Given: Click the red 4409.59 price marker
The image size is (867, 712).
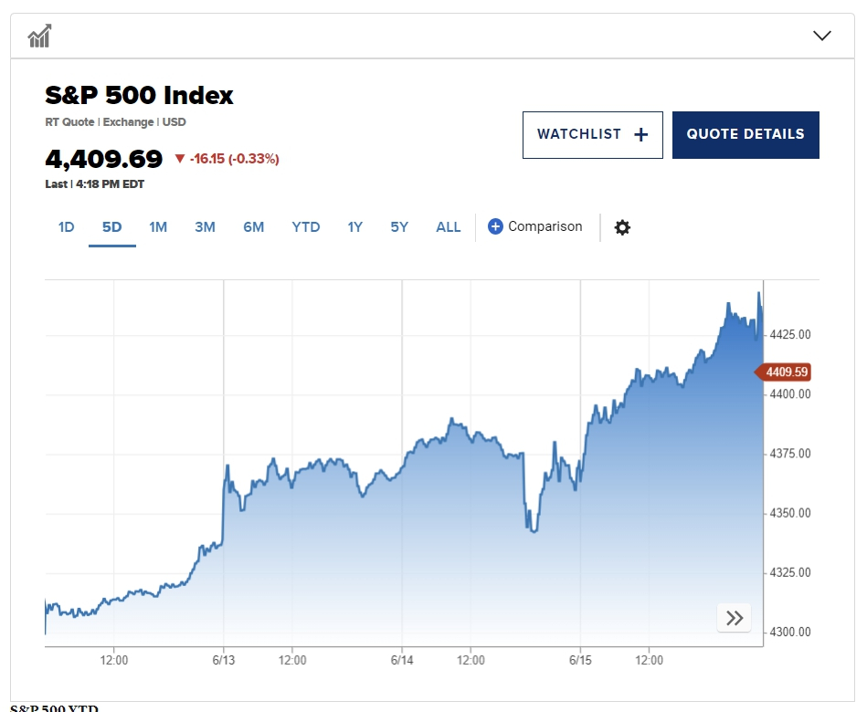Looking at the screenshot, I should point(784,372).
